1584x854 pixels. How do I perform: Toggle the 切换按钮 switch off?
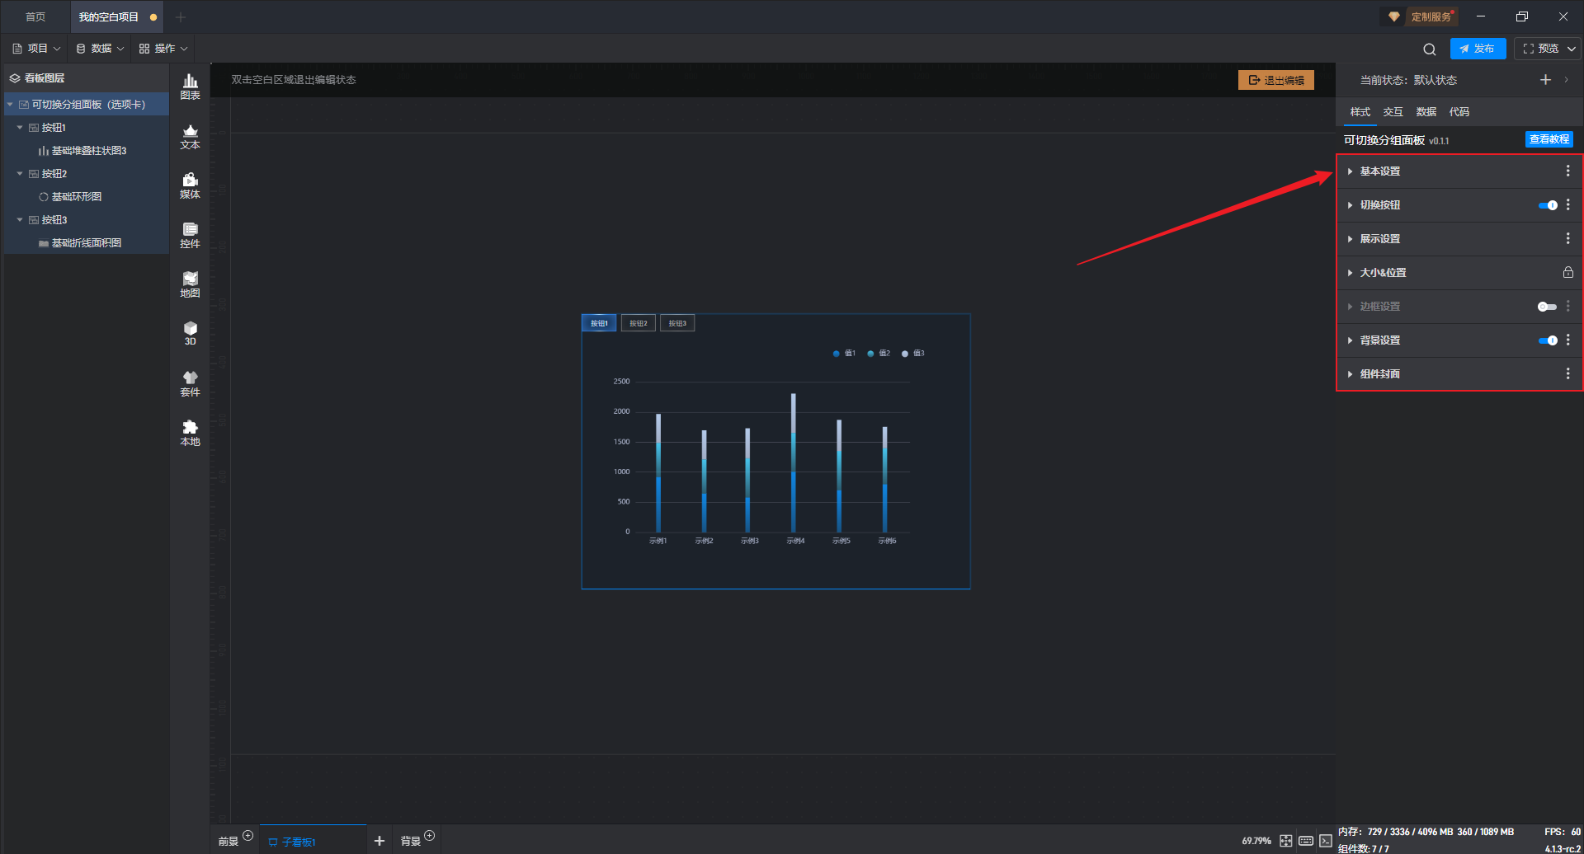pos(1548,205)
